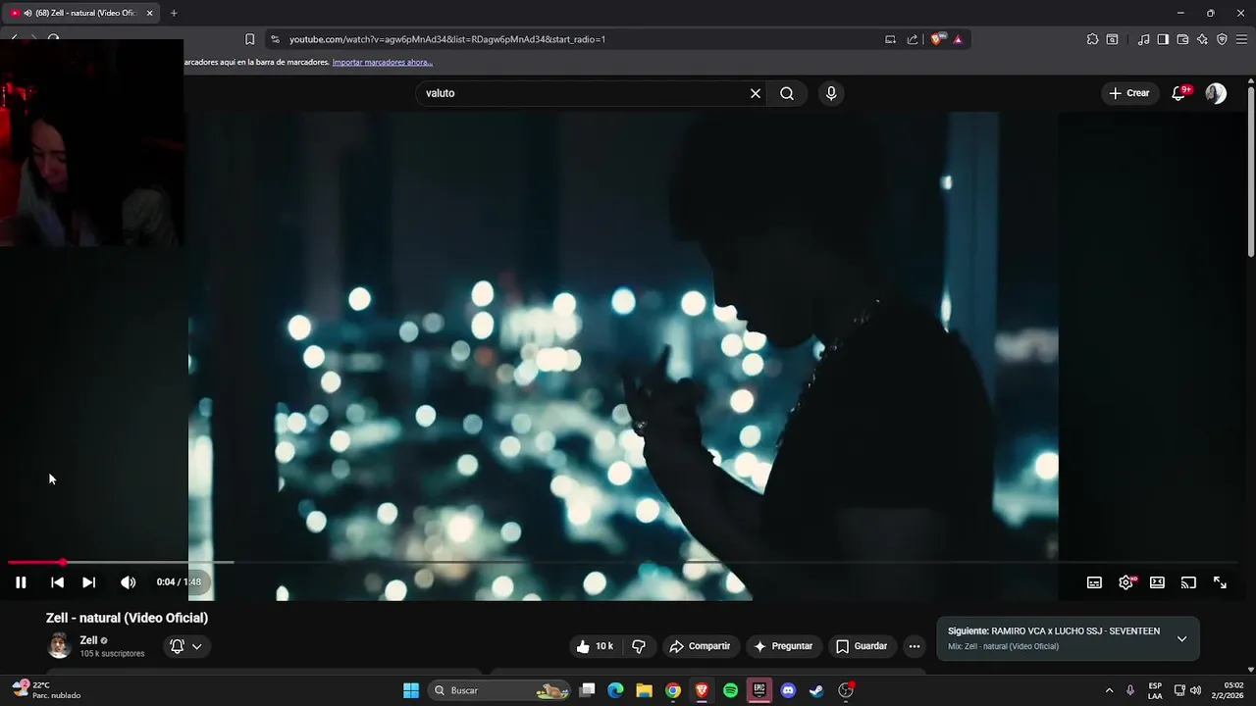Toggle the browser sidebar panel
The image size is (1256, 706).
coord(1163,39)
